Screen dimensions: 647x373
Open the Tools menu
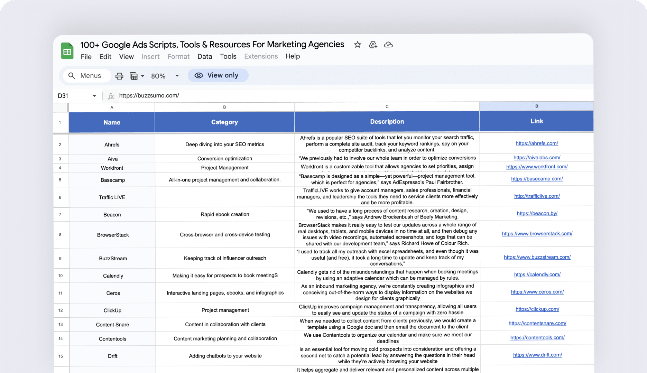(x=228, y=56)
